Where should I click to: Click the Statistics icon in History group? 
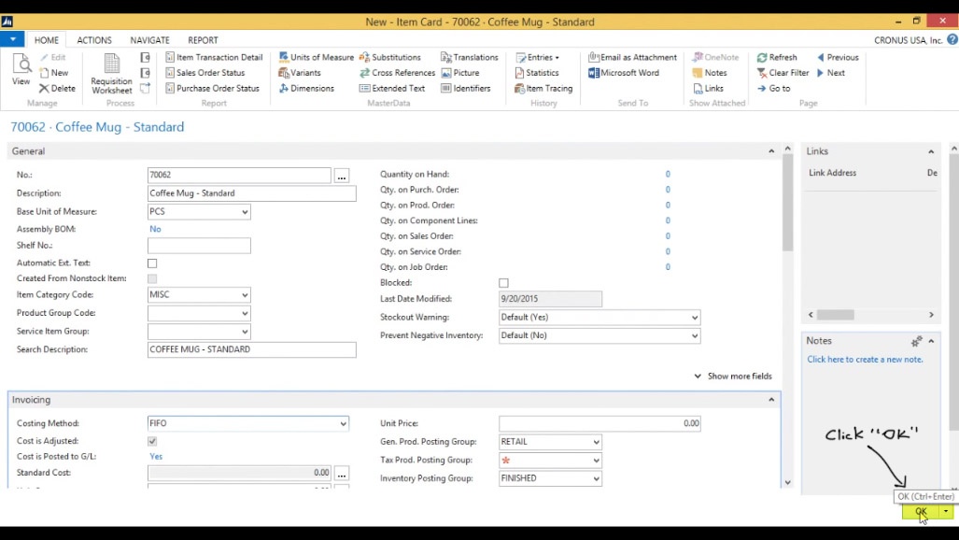point(520,73)
